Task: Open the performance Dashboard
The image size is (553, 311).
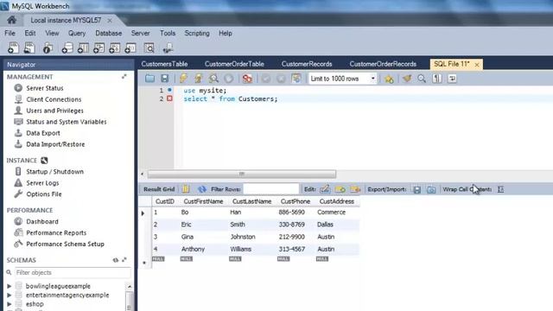Action: point(42,221)
